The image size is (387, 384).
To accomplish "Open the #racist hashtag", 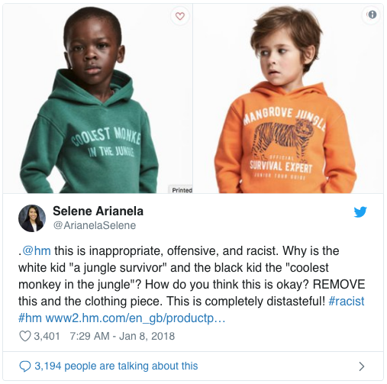I will click(x=347, y=301).
